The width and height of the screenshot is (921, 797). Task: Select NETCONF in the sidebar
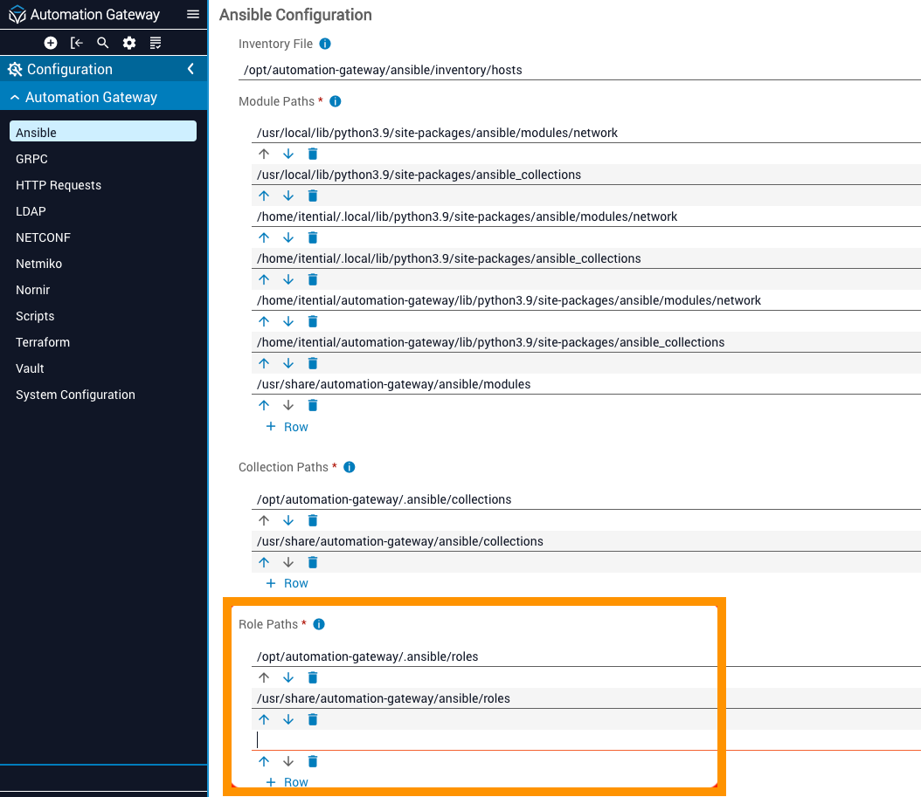point(43,237)
